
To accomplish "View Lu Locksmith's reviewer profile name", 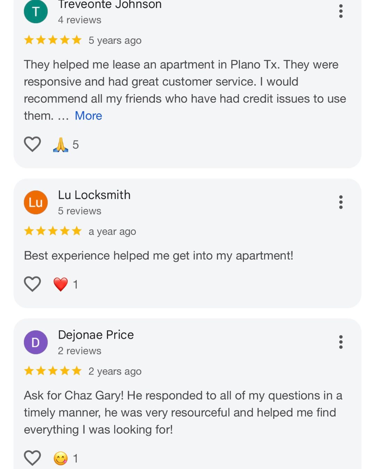I will 94,195.
